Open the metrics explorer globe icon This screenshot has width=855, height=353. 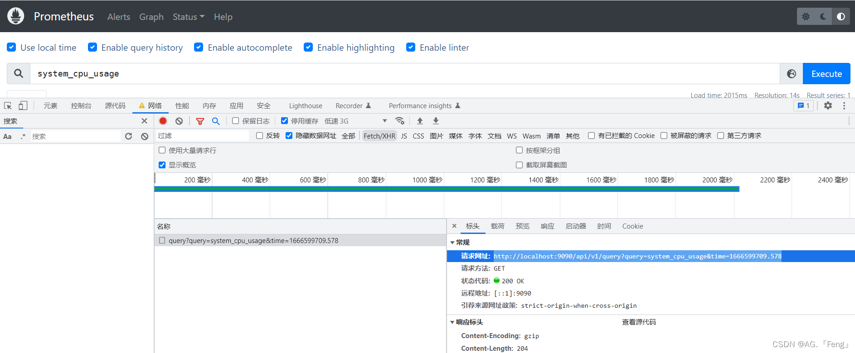(791, 74)
